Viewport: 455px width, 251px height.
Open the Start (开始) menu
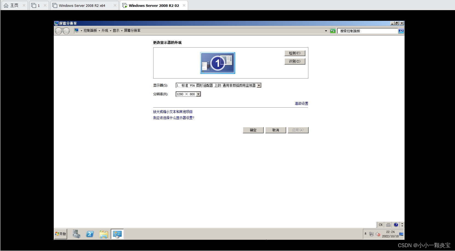(x=61, y=234)
